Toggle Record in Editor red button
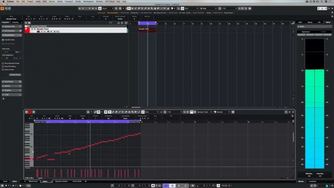 [30, 112]
